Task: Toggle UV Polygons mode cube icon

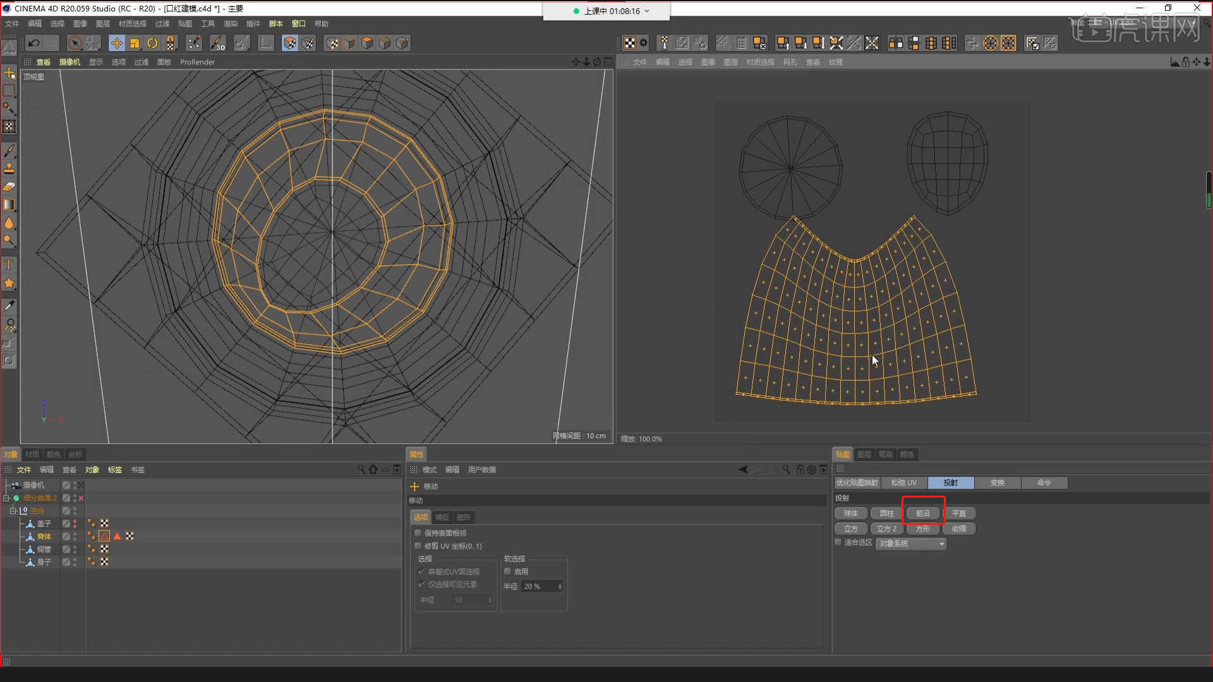Action: coord(289,43)
